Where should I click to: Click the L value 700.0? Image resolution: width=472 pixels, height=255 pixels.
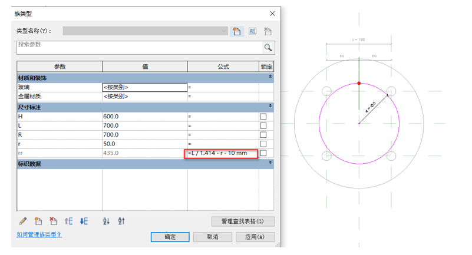coord(145,125)
